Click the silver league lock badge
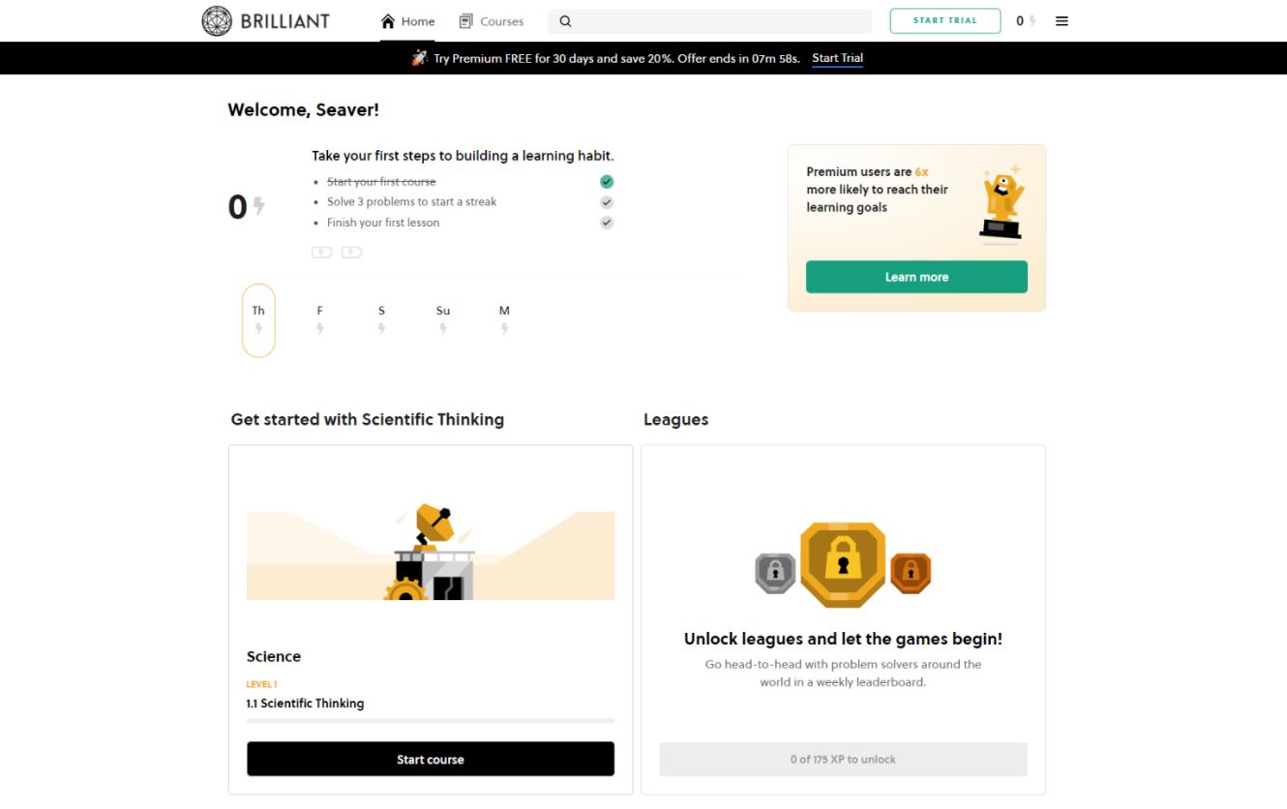The height and width of the screenshot is (809, 1287). click(x=775, y=573)
